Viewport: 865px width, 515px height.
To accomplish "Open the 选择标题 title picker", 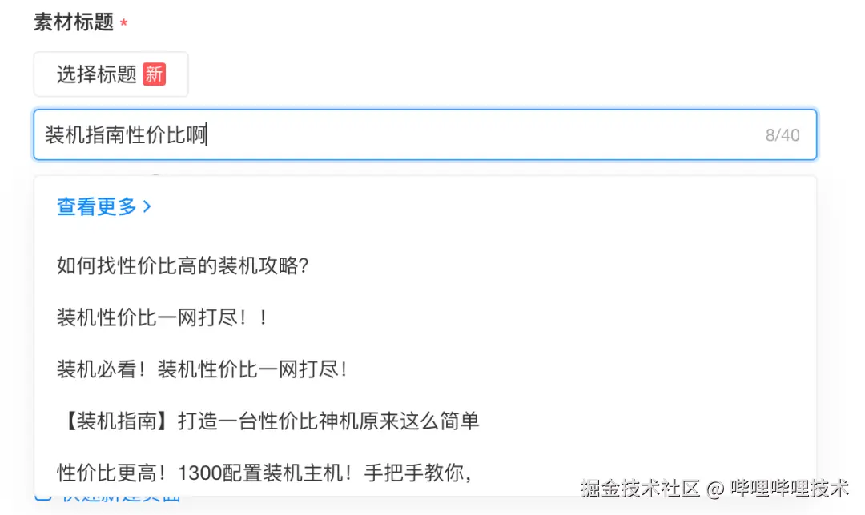I will 111,74.
